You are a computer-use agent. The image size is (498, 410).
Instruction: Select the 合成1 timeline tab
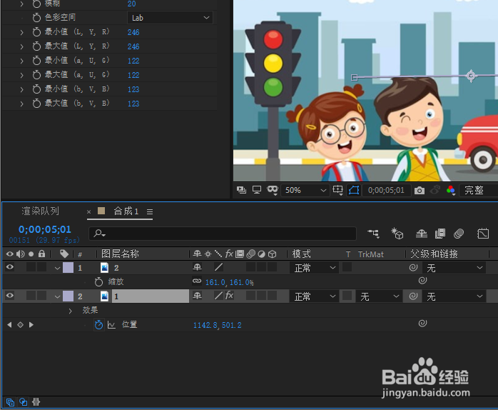(x=126, y=211)
